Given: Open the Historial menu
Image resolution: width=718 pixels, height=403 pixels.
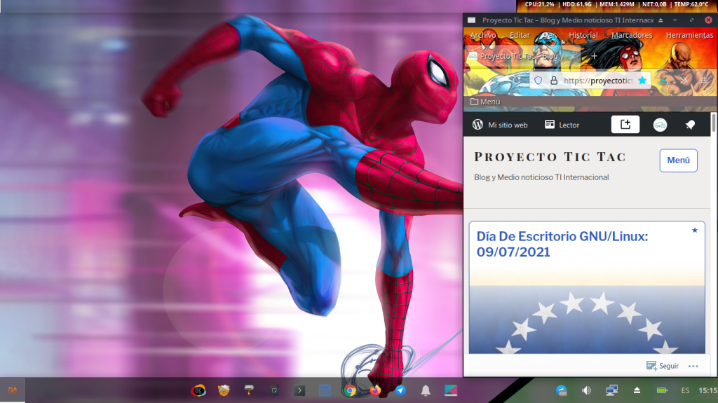Looking at the screenshot, I should point(583,35).
